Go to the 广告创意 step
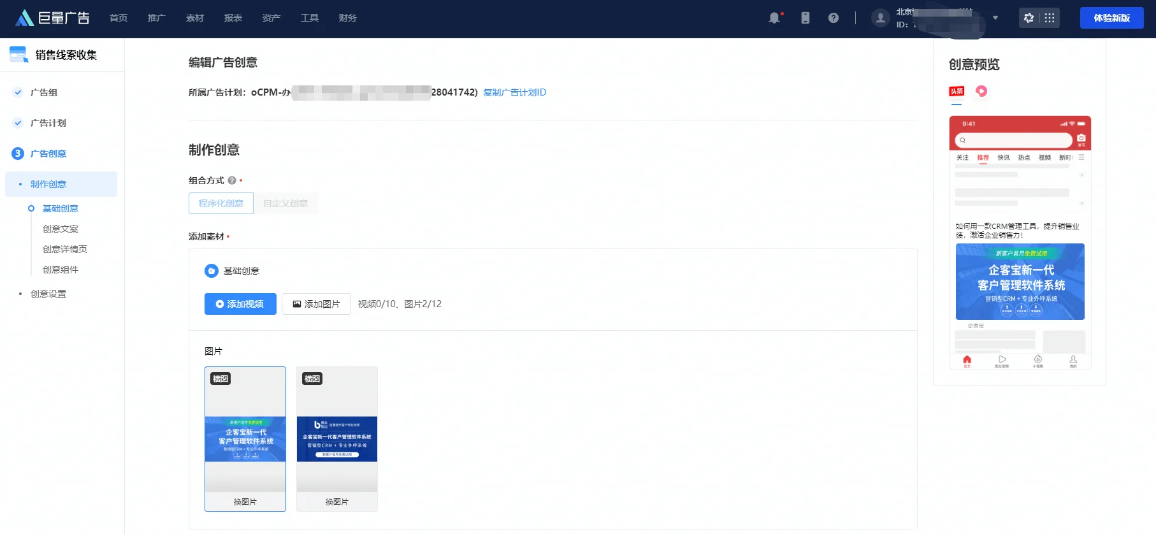 [48, 154]
